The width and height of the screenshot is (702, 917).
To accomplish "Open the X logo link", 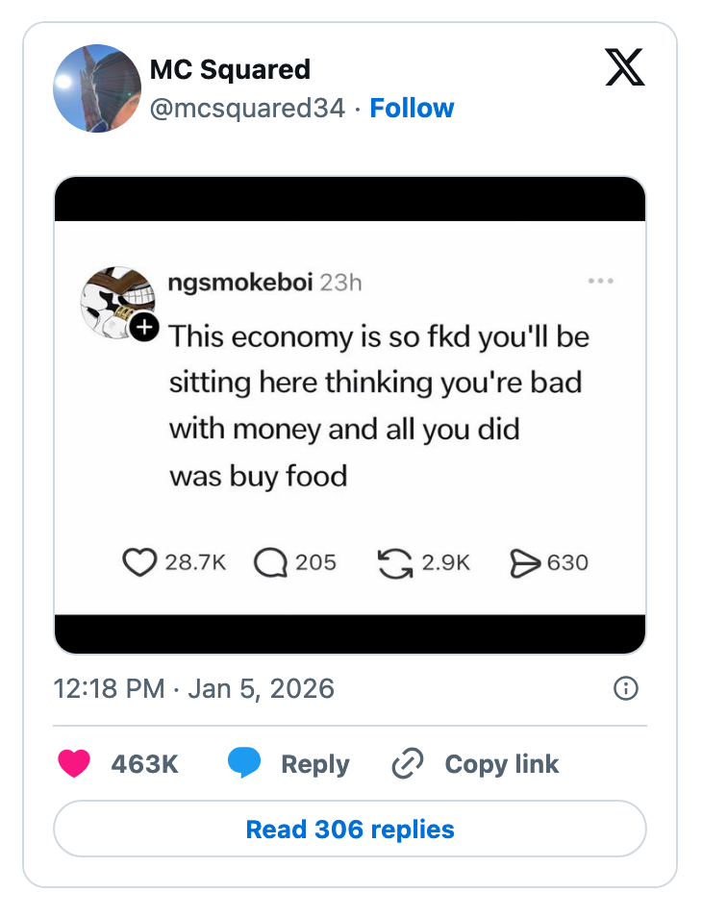I will (625, 68).
